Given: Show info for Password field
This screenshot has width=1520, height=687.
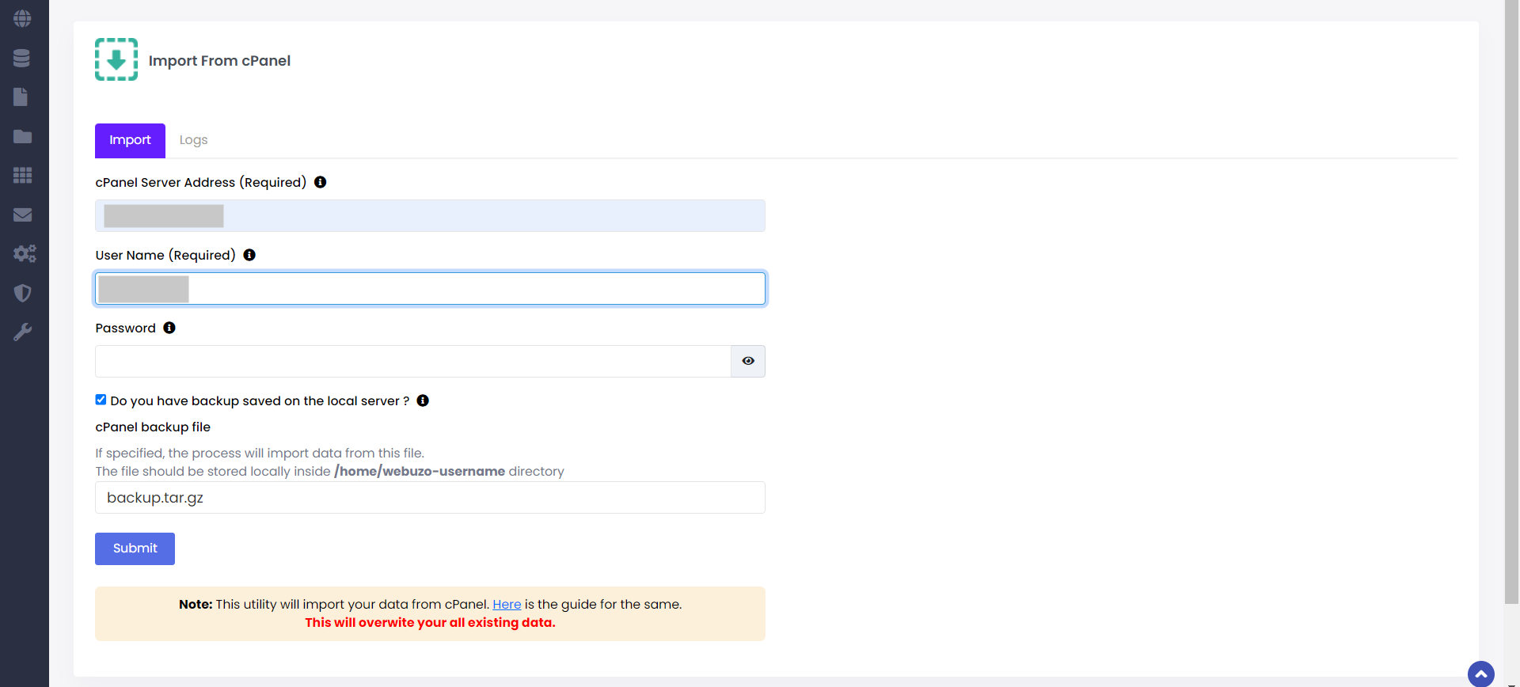Looking at the screenshot, I should click(x=169, y=328).
